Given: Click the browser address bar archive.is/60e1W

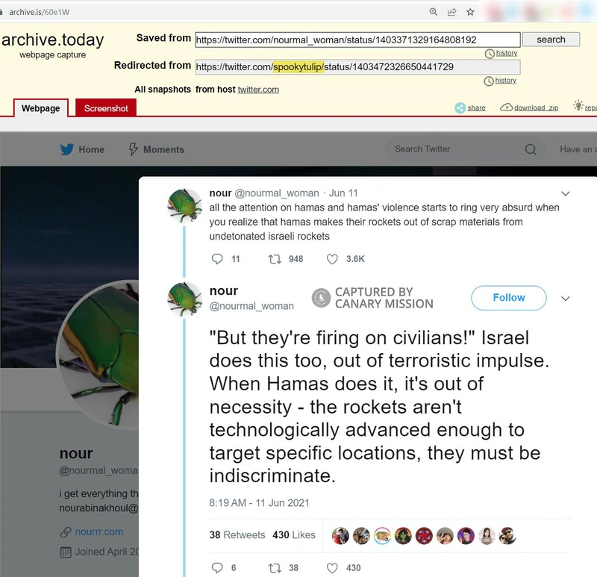Looking at the screenshot, I should 40,12.
